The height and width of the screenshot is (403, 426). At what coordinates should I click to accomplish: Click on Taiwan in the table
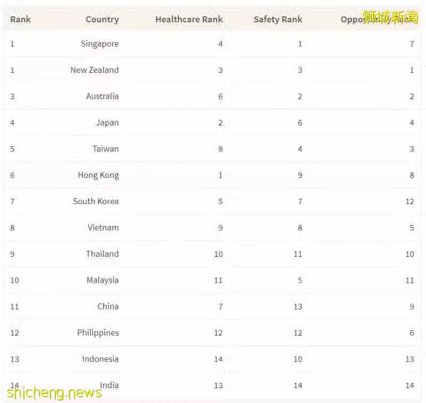point(105,149)
